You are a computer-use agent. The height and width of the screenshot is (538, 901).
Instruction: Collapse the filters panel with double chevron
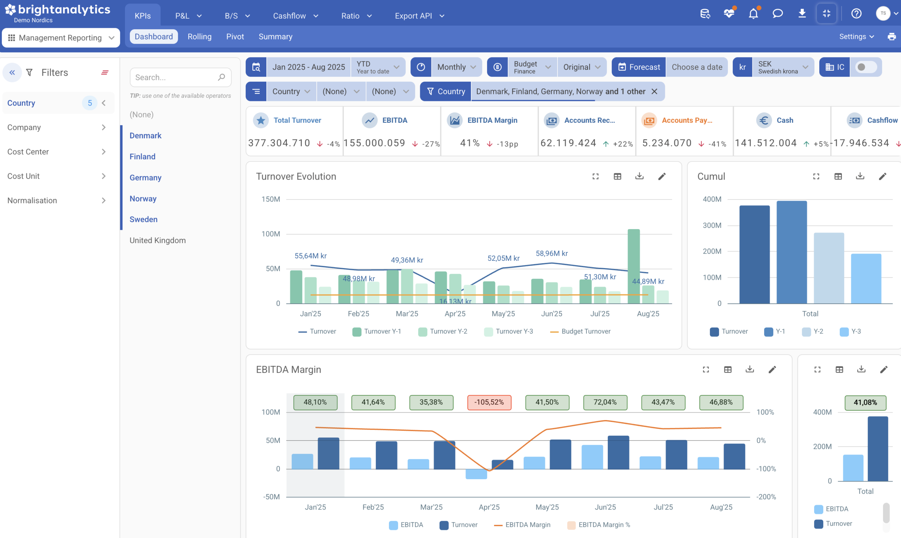12,72
